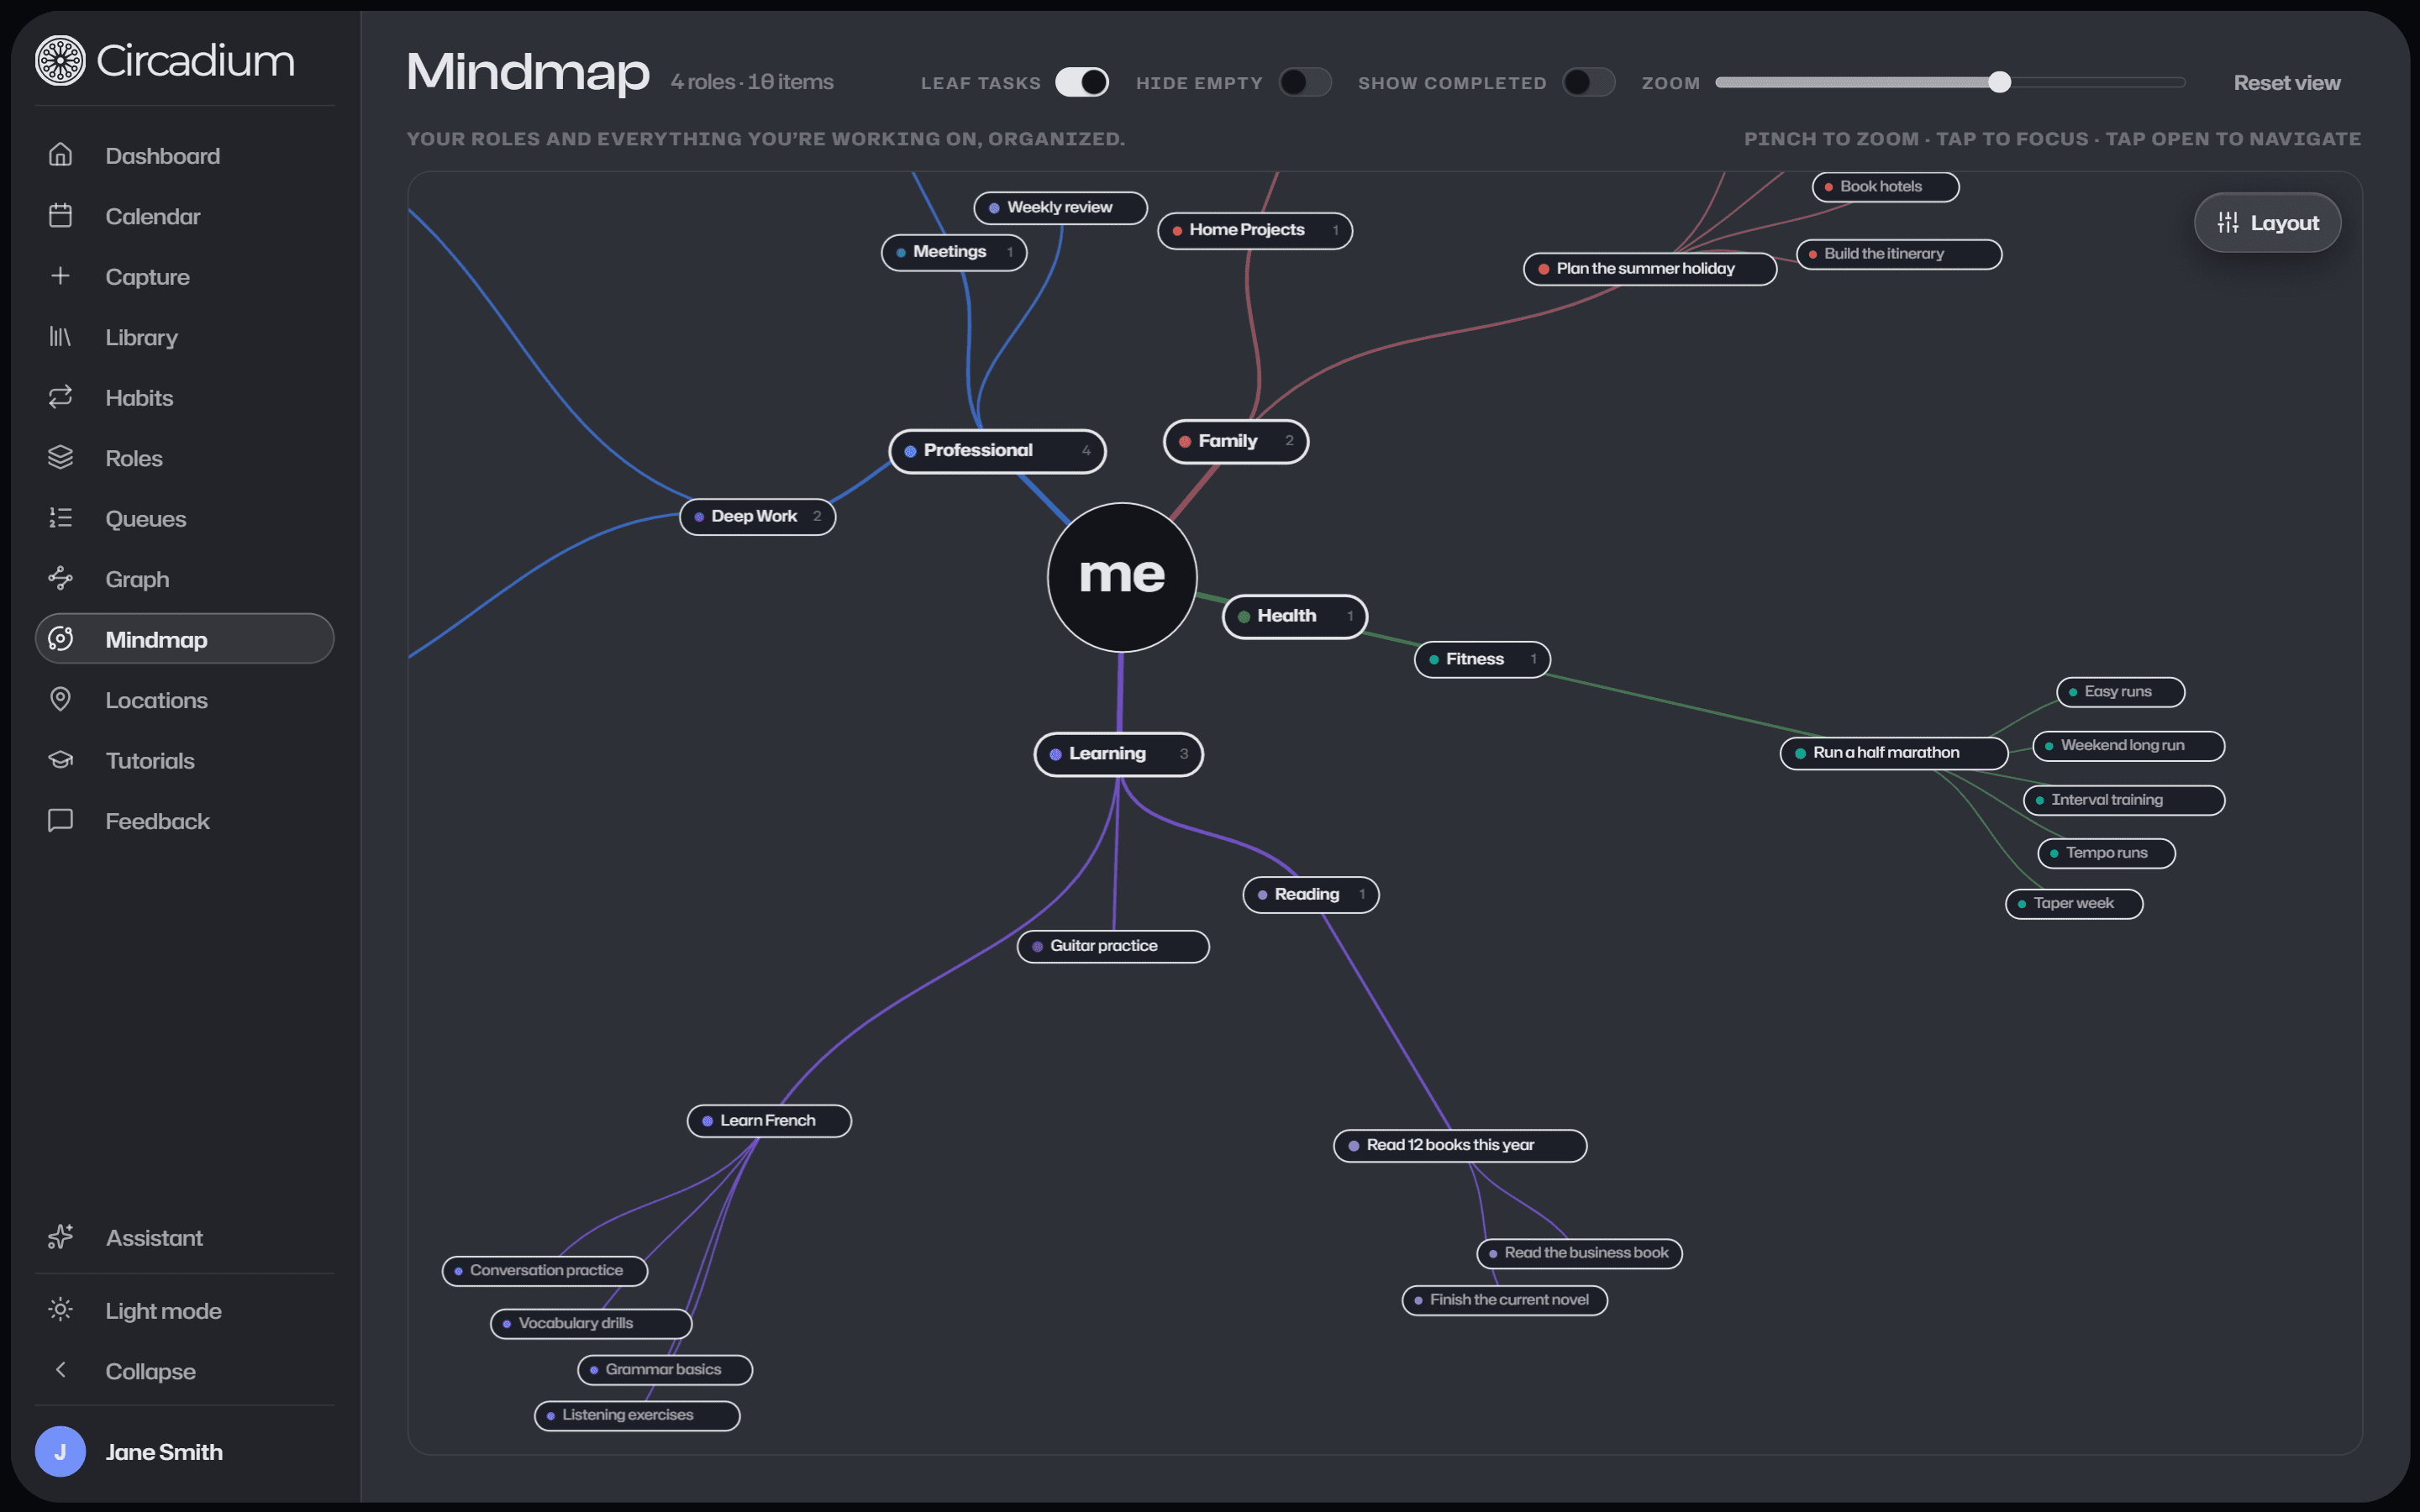Click the Reset view button
2420x1512 pixels.
pyautogui.click(x=2286, y=83)
